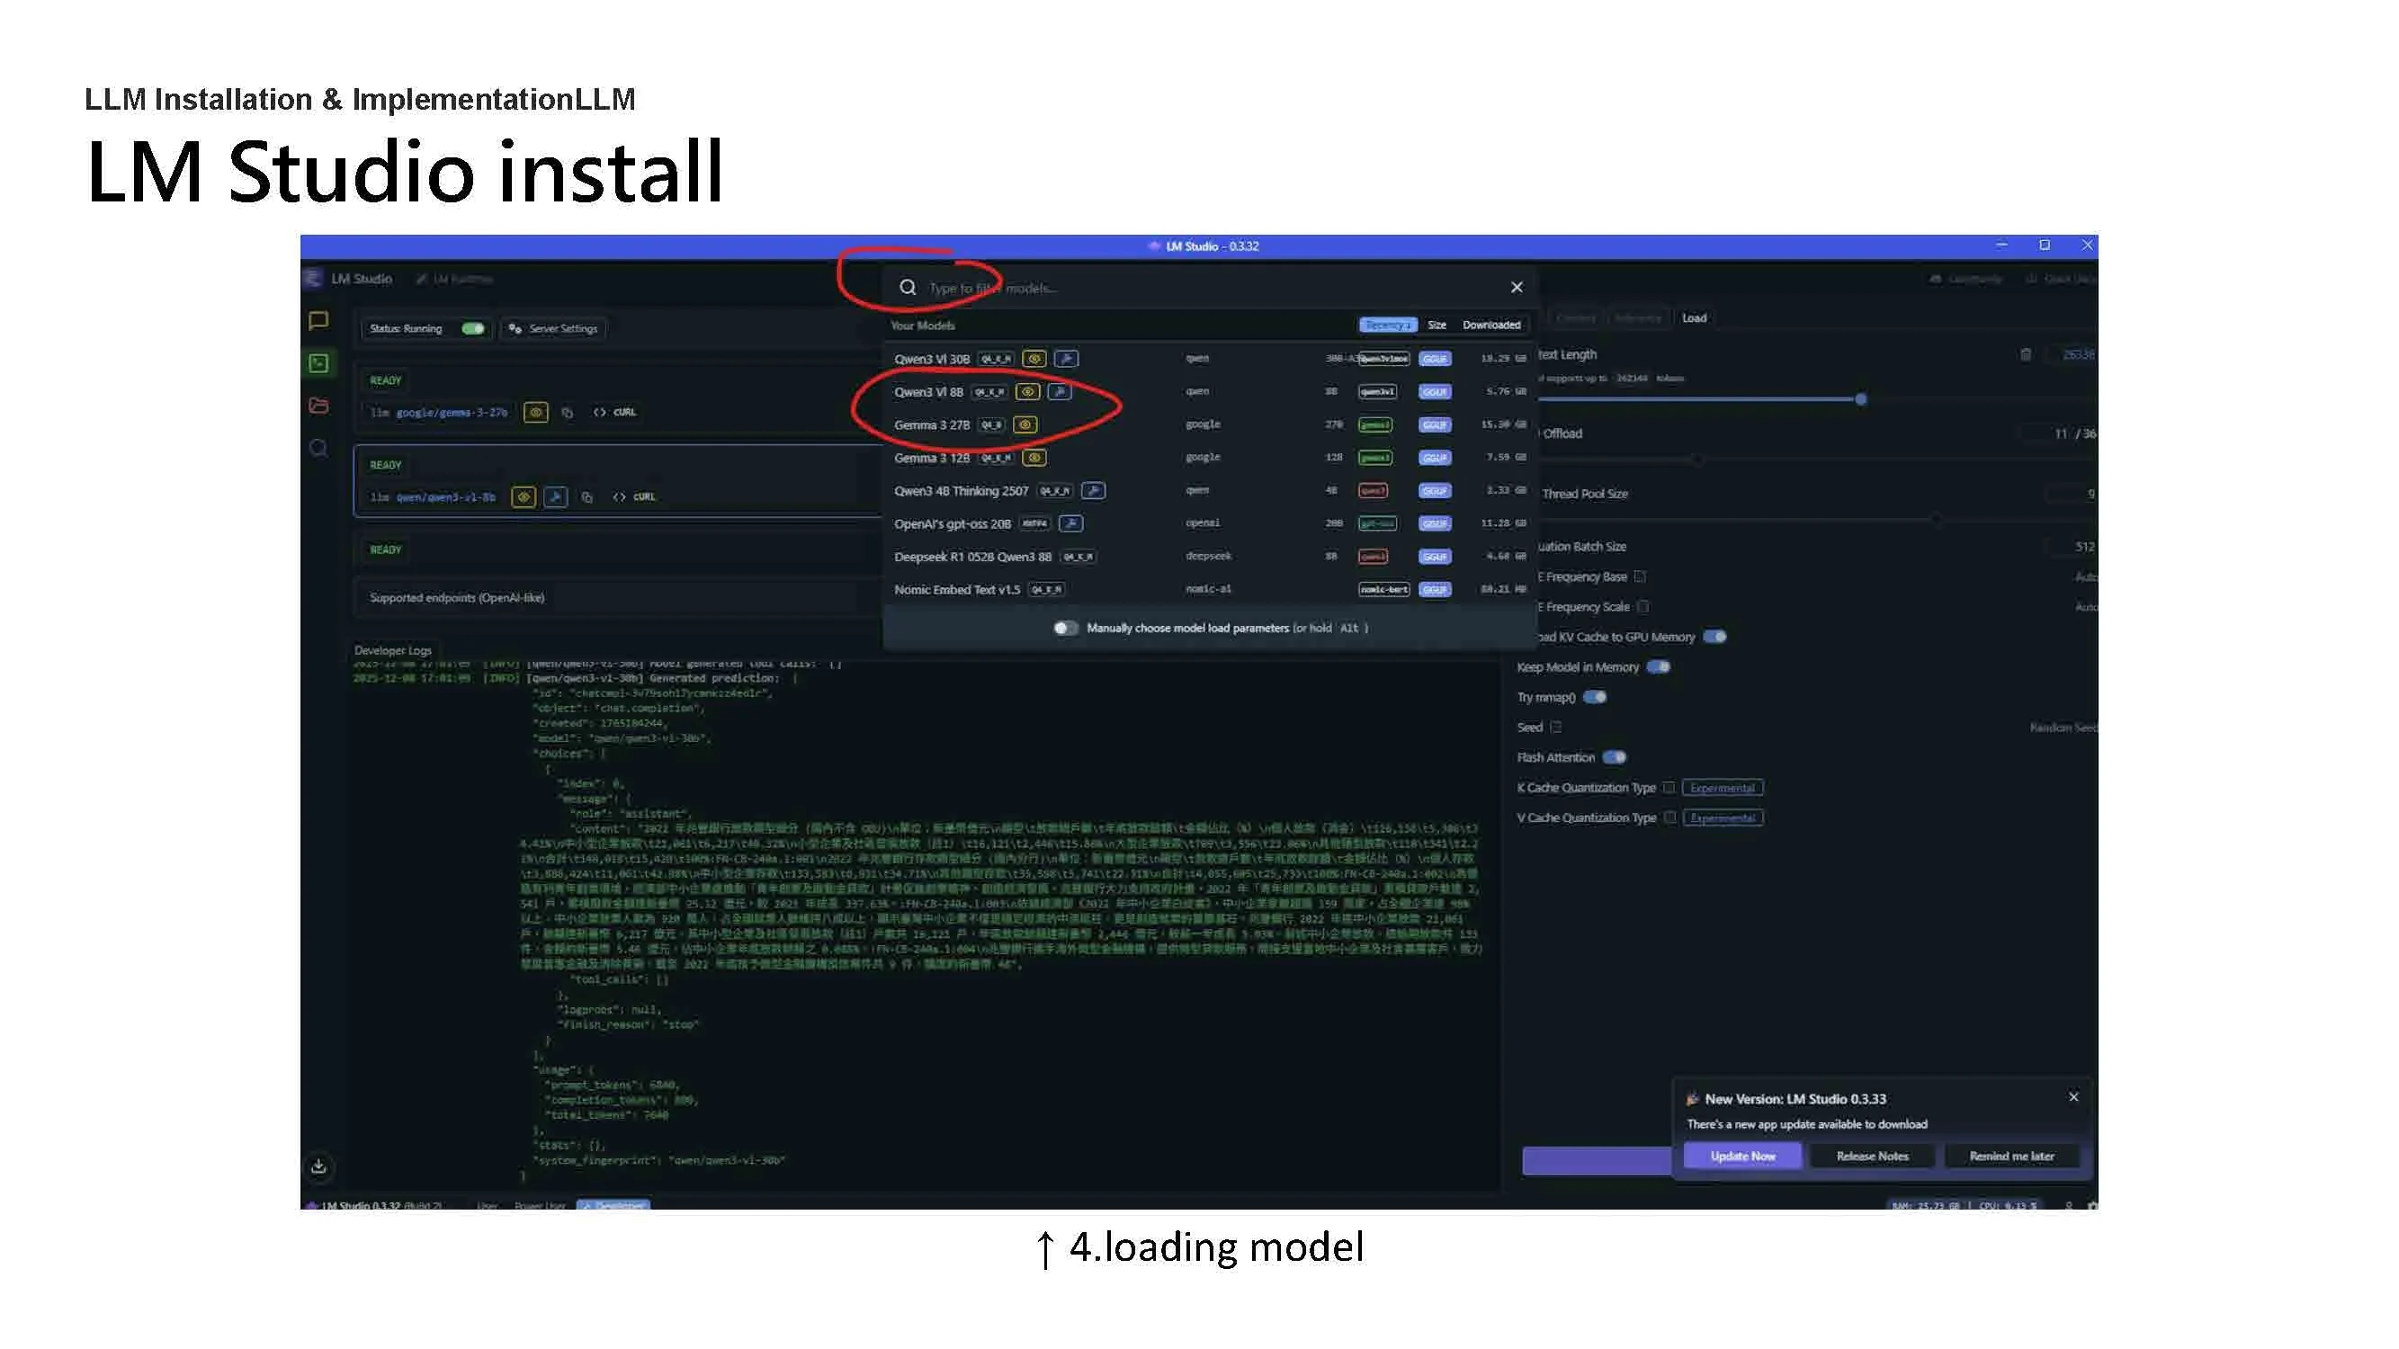Viewport: 2399px width, 1349px height.
Task: Click cURL icon for qwen3-vl-8b
Action: pos(633,497)
